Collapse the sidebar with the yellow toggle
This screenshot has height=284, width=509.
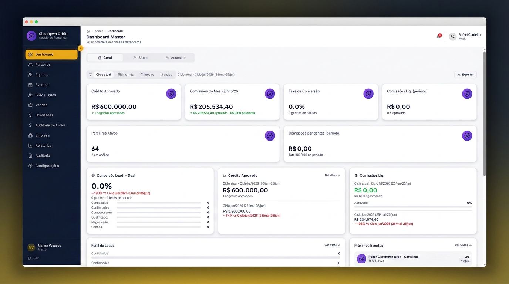pos(80,48)
